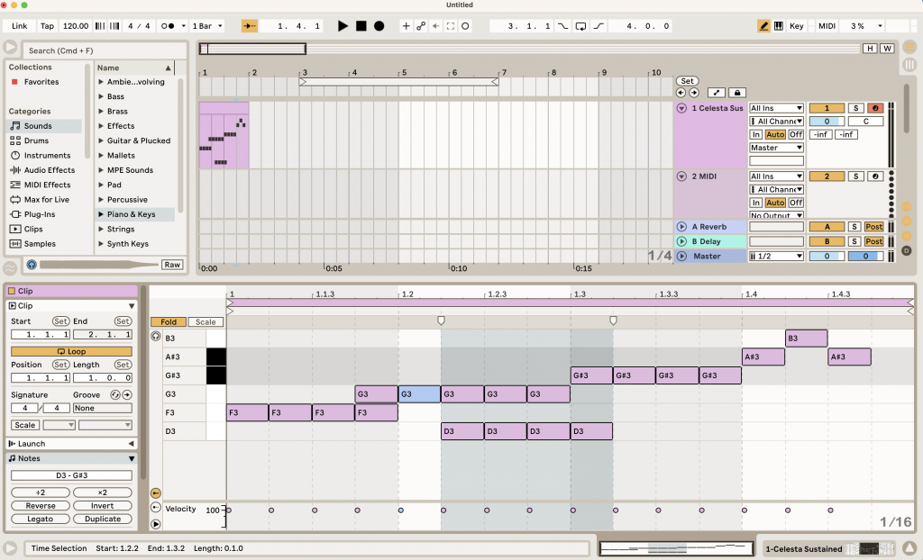Set Celesta track monitor to In
Viewport: 923px width, 560px height.
756,135
